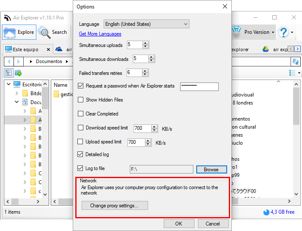Click the Explore toolbar icon

tap(9, 33)
